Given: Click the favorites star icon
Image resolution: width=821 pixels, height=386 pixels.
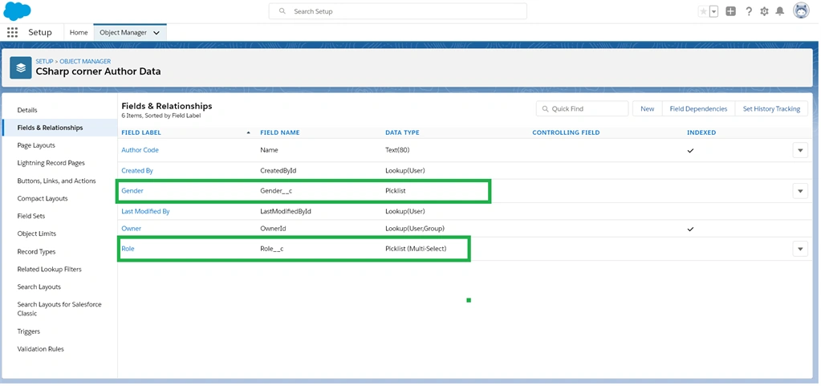Looking at the screenshot, I should 703,11.
